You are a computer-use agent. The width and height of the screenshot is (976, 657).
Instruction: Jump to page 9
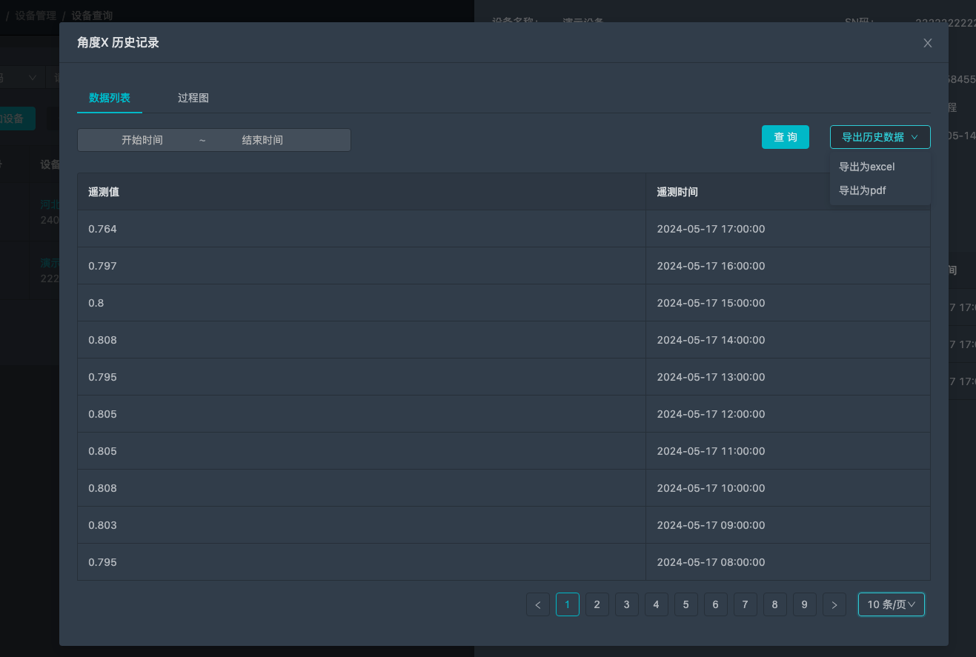[x=805, y=605]
